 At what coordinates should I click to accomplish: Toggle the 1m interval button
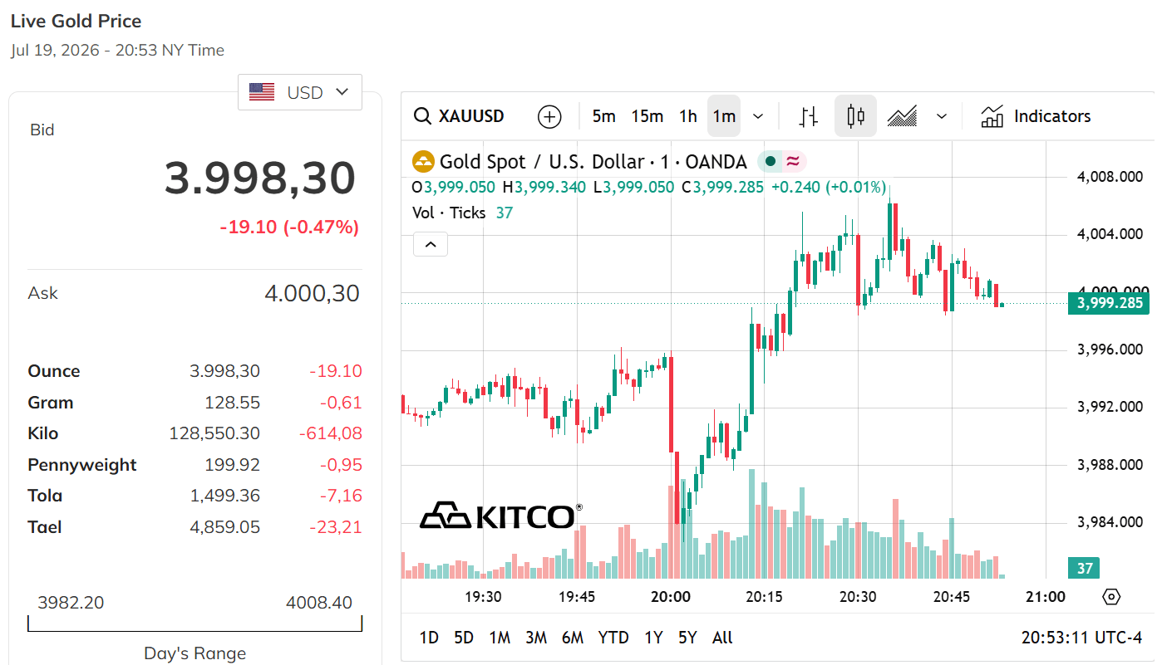coord(724,116)
